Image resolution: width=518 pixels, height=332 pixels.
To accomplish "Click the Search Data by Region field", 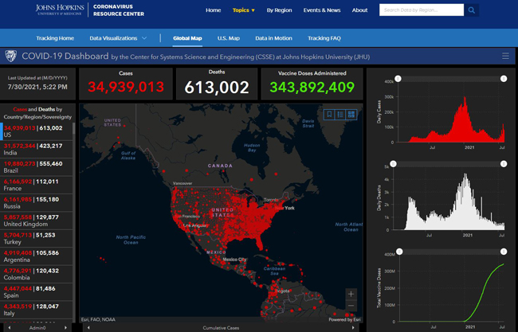I will point(422,10).
